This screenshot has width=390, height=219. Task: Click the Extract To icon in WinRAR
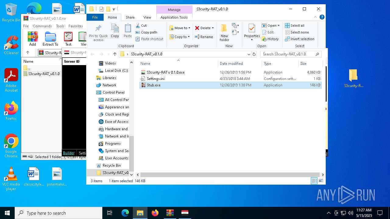[50, 39]
